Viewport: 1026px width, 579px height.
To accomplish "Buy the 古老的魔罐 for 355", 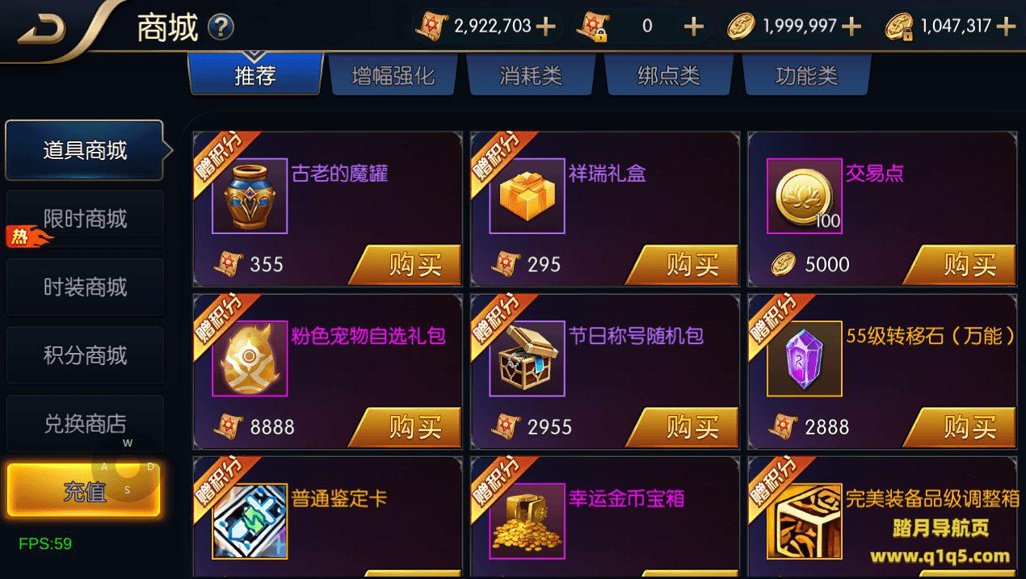I will point(406,265).
